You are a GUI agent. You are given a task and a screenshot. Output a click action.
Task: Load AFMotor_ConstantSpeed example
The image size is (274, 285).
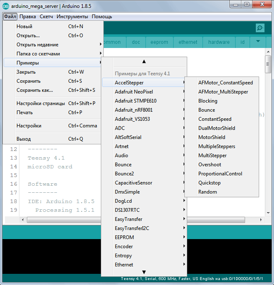click(222, 83)
